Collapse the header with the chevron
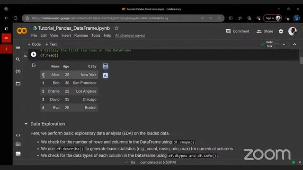 294,44
